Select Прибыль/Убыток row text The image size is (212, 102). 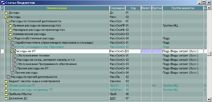tap(20, 94)
